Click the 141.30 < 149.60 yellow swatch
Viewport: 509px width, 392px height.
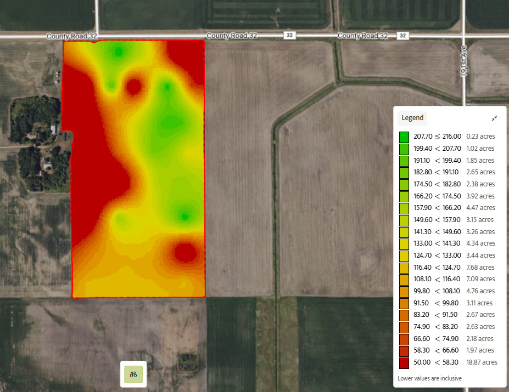(404, 232)
